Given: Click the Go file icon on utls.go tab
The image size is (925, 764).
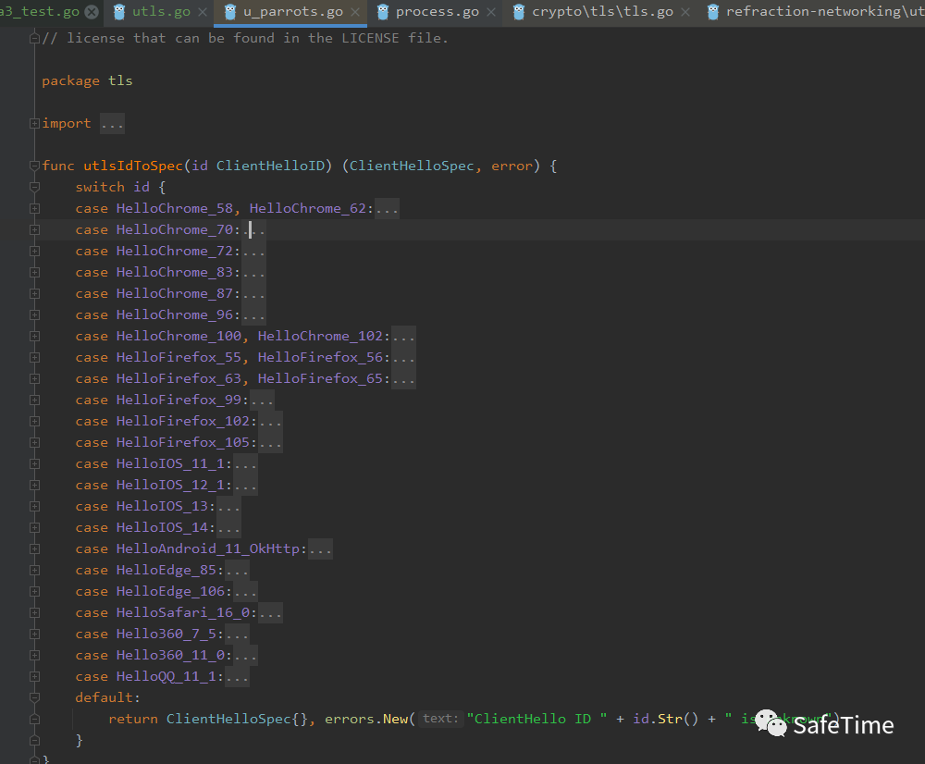Looking at the screenshot, I should pos(119,12).
